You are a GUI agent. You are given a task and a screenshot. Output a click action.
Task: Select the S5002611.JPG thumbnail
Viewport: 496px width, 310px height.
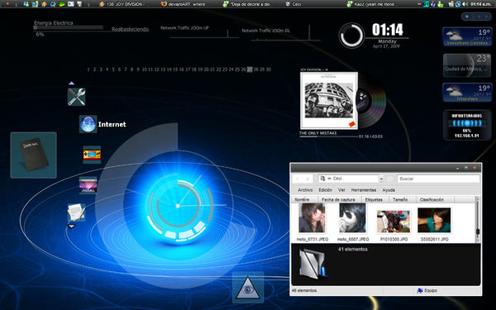(434, 221)
